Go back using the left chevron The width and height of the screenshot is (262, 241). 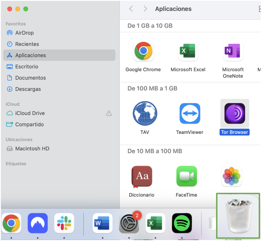131,9
